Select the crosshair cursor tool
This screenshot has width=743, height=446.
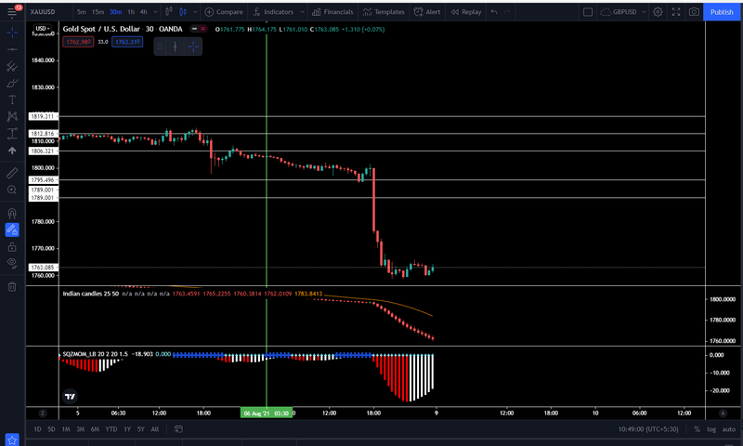pos(12,33)
